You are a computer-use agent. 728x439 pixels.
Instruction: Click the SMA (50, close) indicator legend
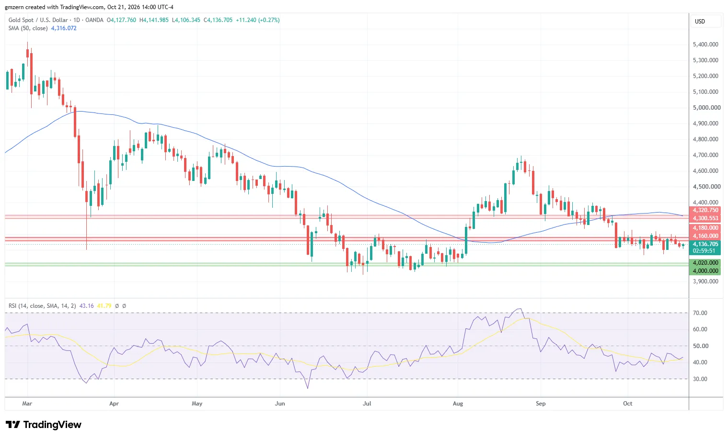click(x=28, y=28)
